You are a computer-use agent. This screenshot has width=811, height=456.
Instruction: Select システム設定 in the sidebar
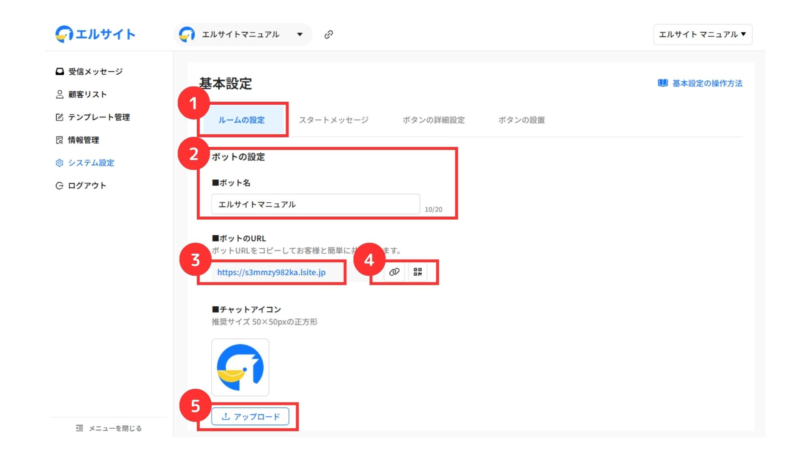pos(91,163)
